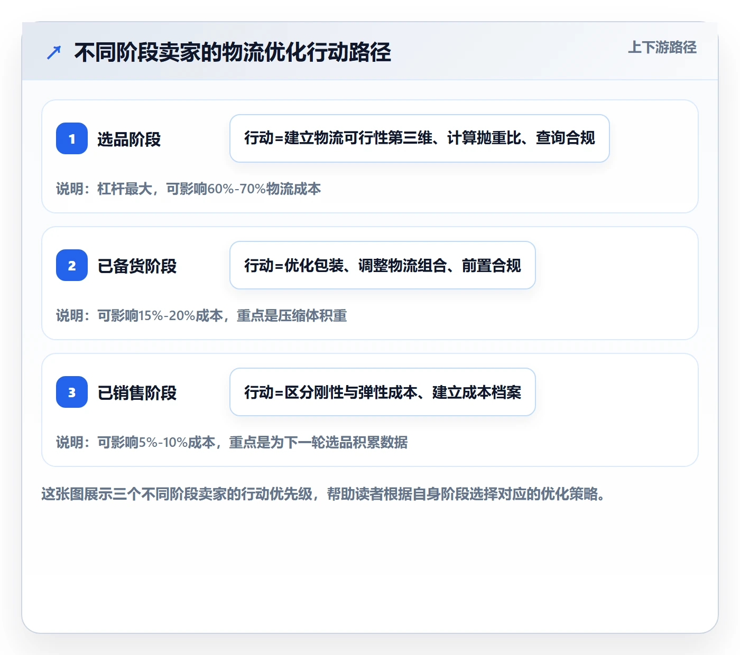Select the 已备货阶段 stage heading
Image resolution: width=740 pixels, height=655 pixels.
(x=137, y=266)
